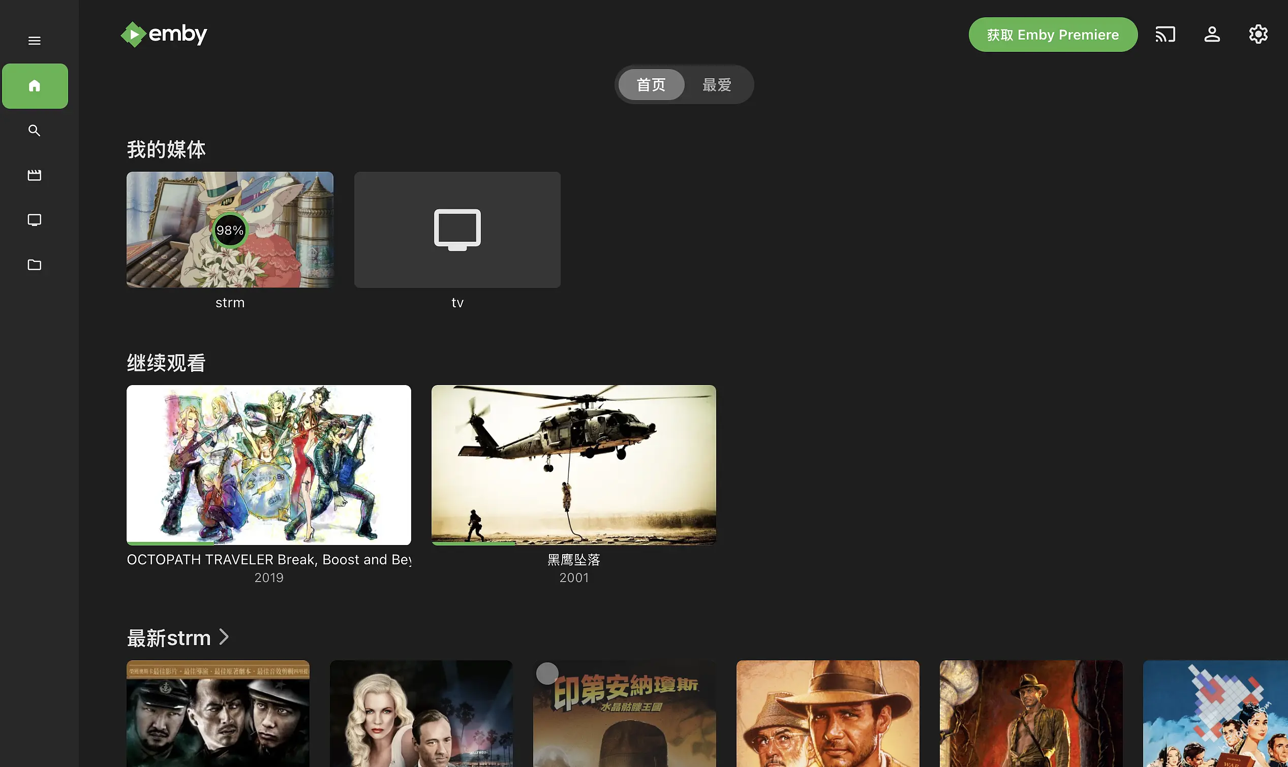The width and height of the screenshot is (1288, 767).
Task: Click the tv library label
Action: [x=457, y=303]
